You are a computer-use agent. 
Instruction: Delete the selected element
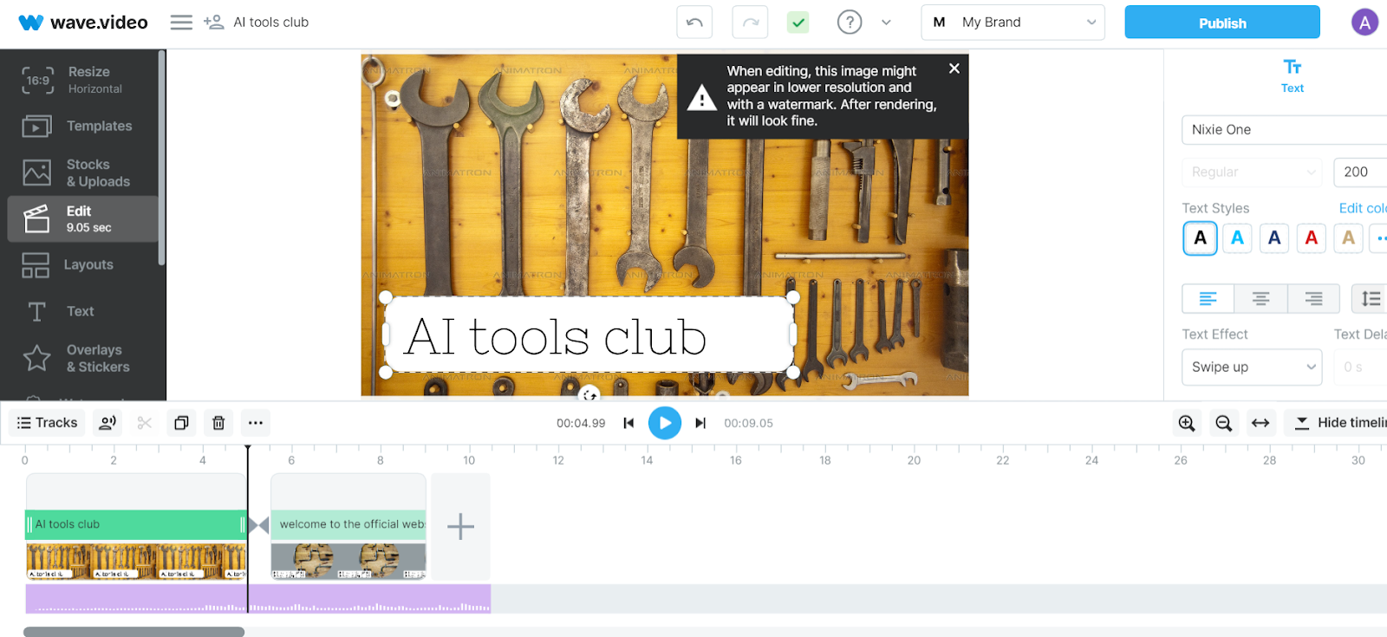218,423
